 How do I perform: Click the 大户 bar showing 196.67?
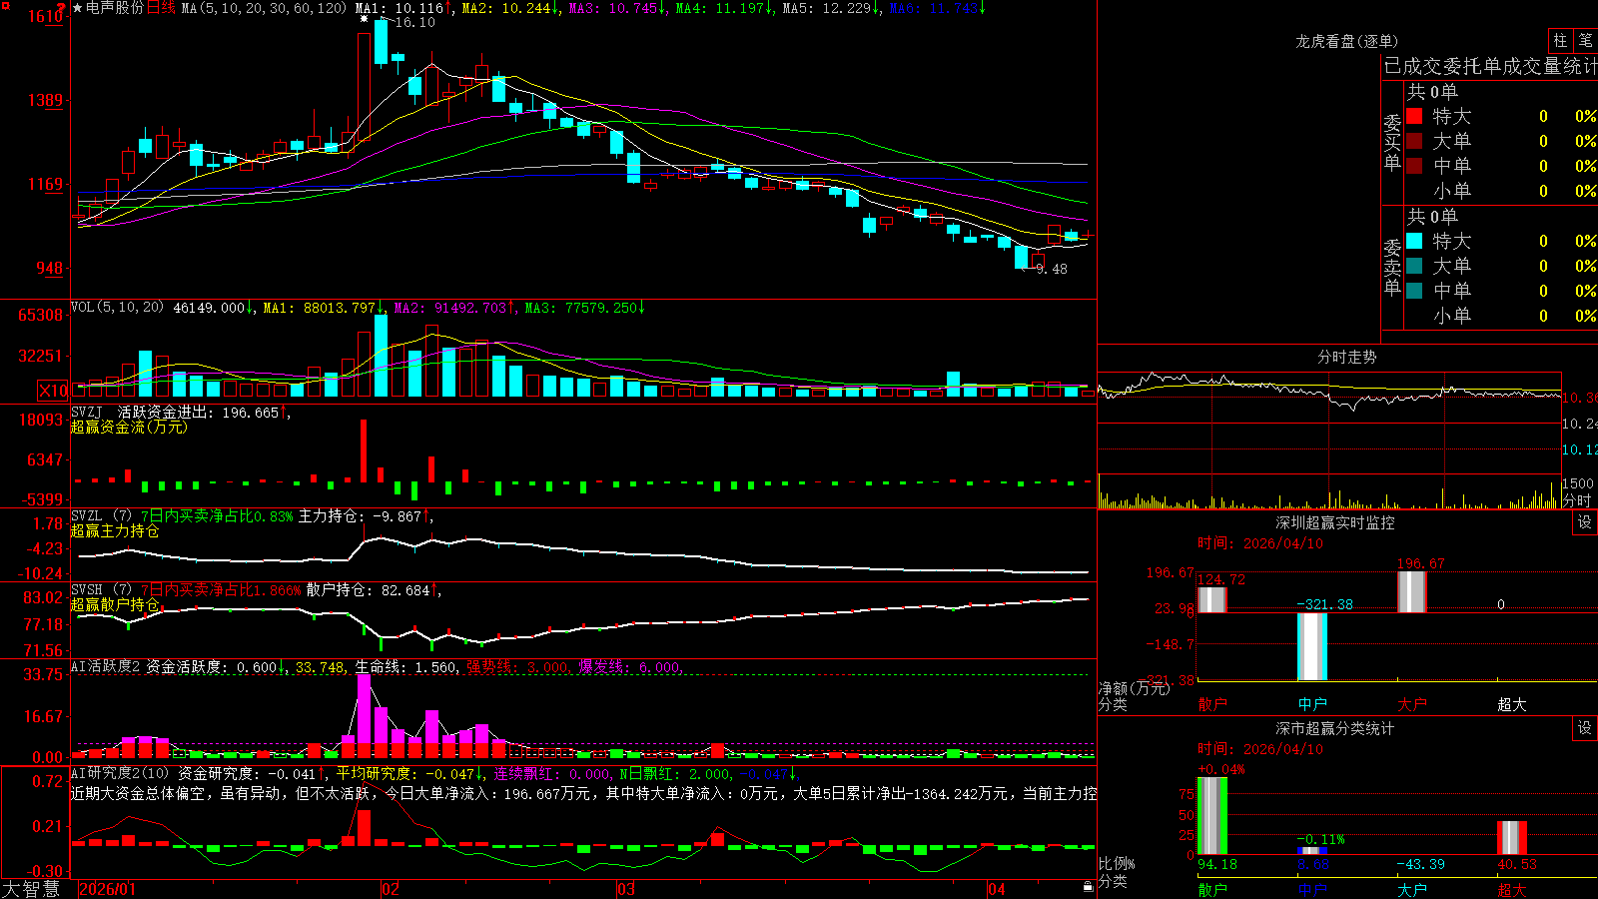[1412, 591]
